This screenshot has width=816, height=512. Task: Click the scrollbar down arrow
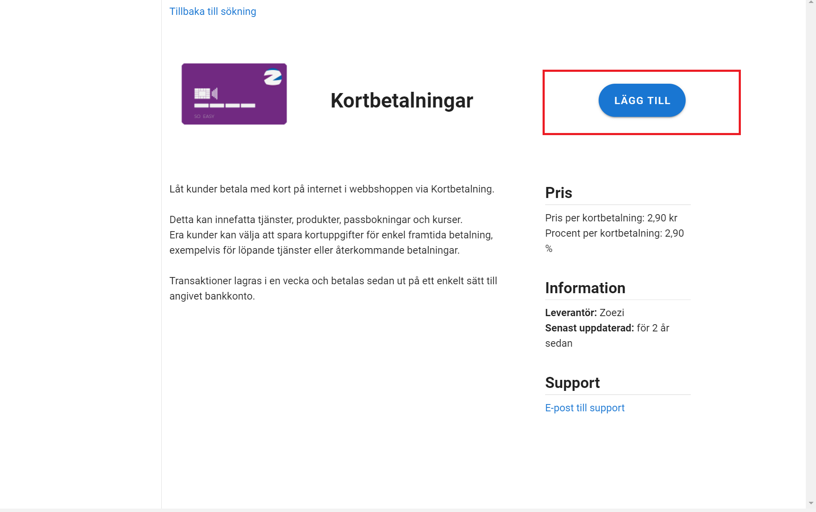[811, 503]
